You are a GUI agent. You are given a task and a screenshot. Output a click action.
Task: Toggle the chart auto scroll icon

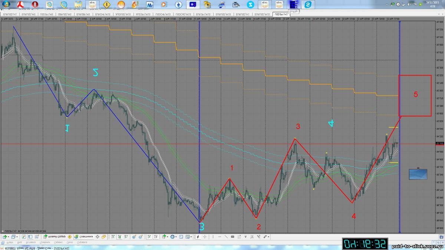click(x=149, y=237)
